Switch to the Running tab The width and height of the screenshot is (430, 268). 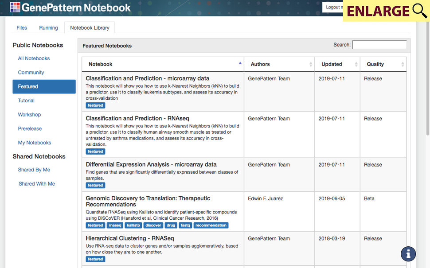[x=48, y=27]
